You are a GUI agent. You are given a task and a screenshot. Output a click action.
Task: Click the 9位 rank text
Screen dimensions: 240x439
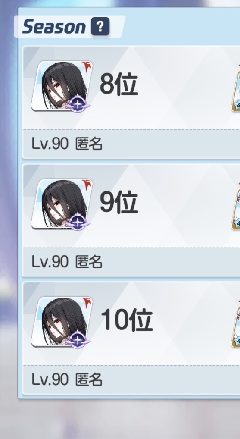click(119, 202)
